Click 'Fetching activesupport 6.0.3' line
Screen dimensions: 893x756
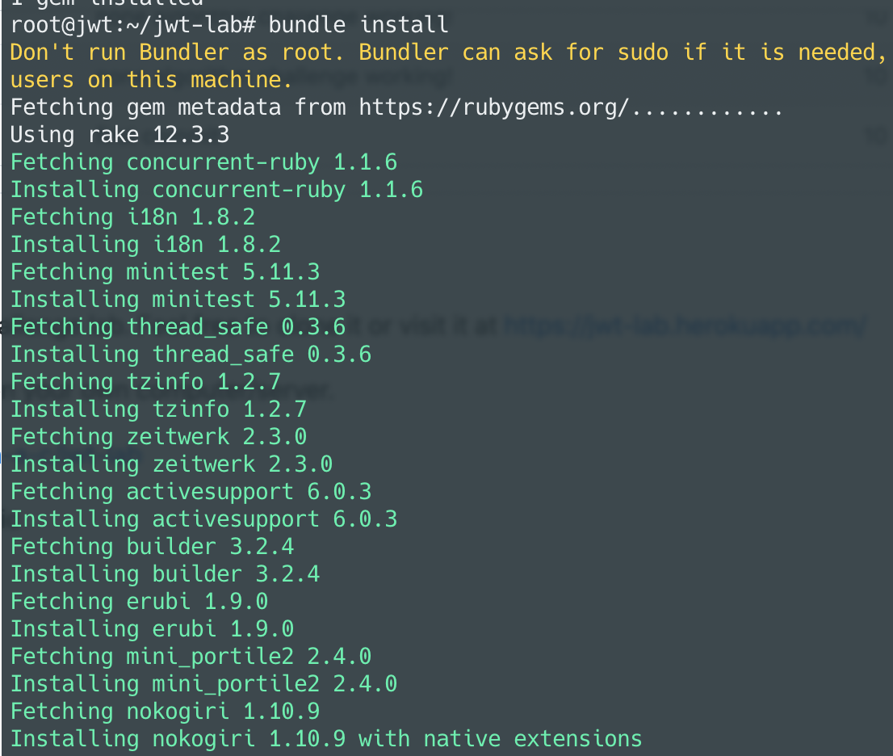pyautogui.click(x=191, y=492)
